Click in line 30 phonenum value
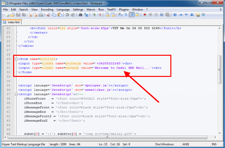Viewport: 225px width, 148px height. [109, 63]
